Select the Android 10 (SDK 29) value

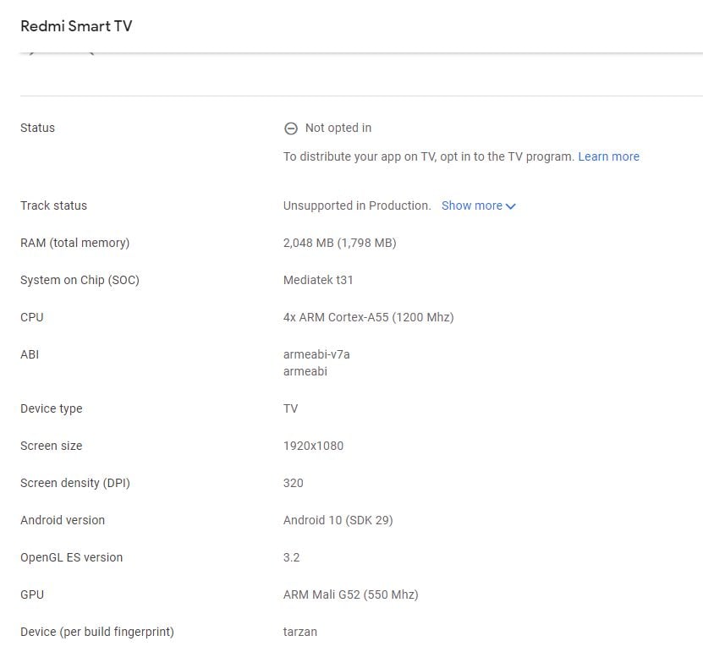pos(338,520)
